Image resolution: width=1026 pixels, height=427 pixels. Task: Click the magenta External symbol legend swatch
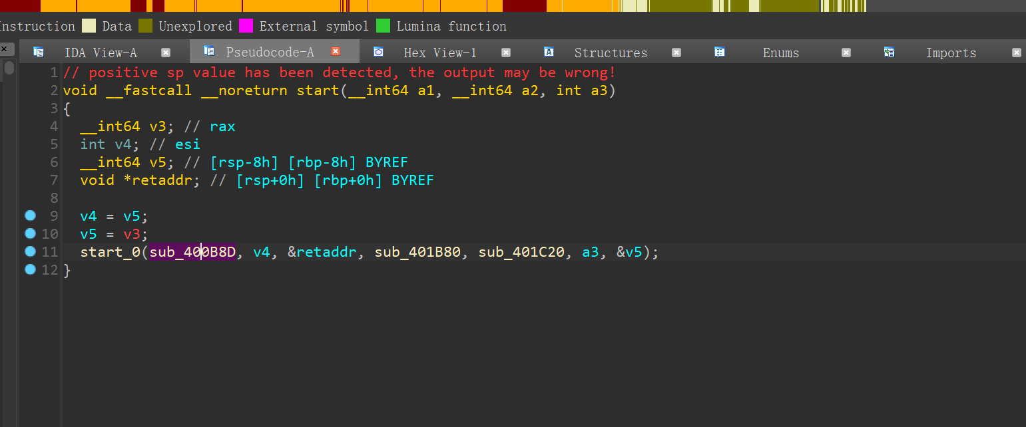(x=246, y=26)
